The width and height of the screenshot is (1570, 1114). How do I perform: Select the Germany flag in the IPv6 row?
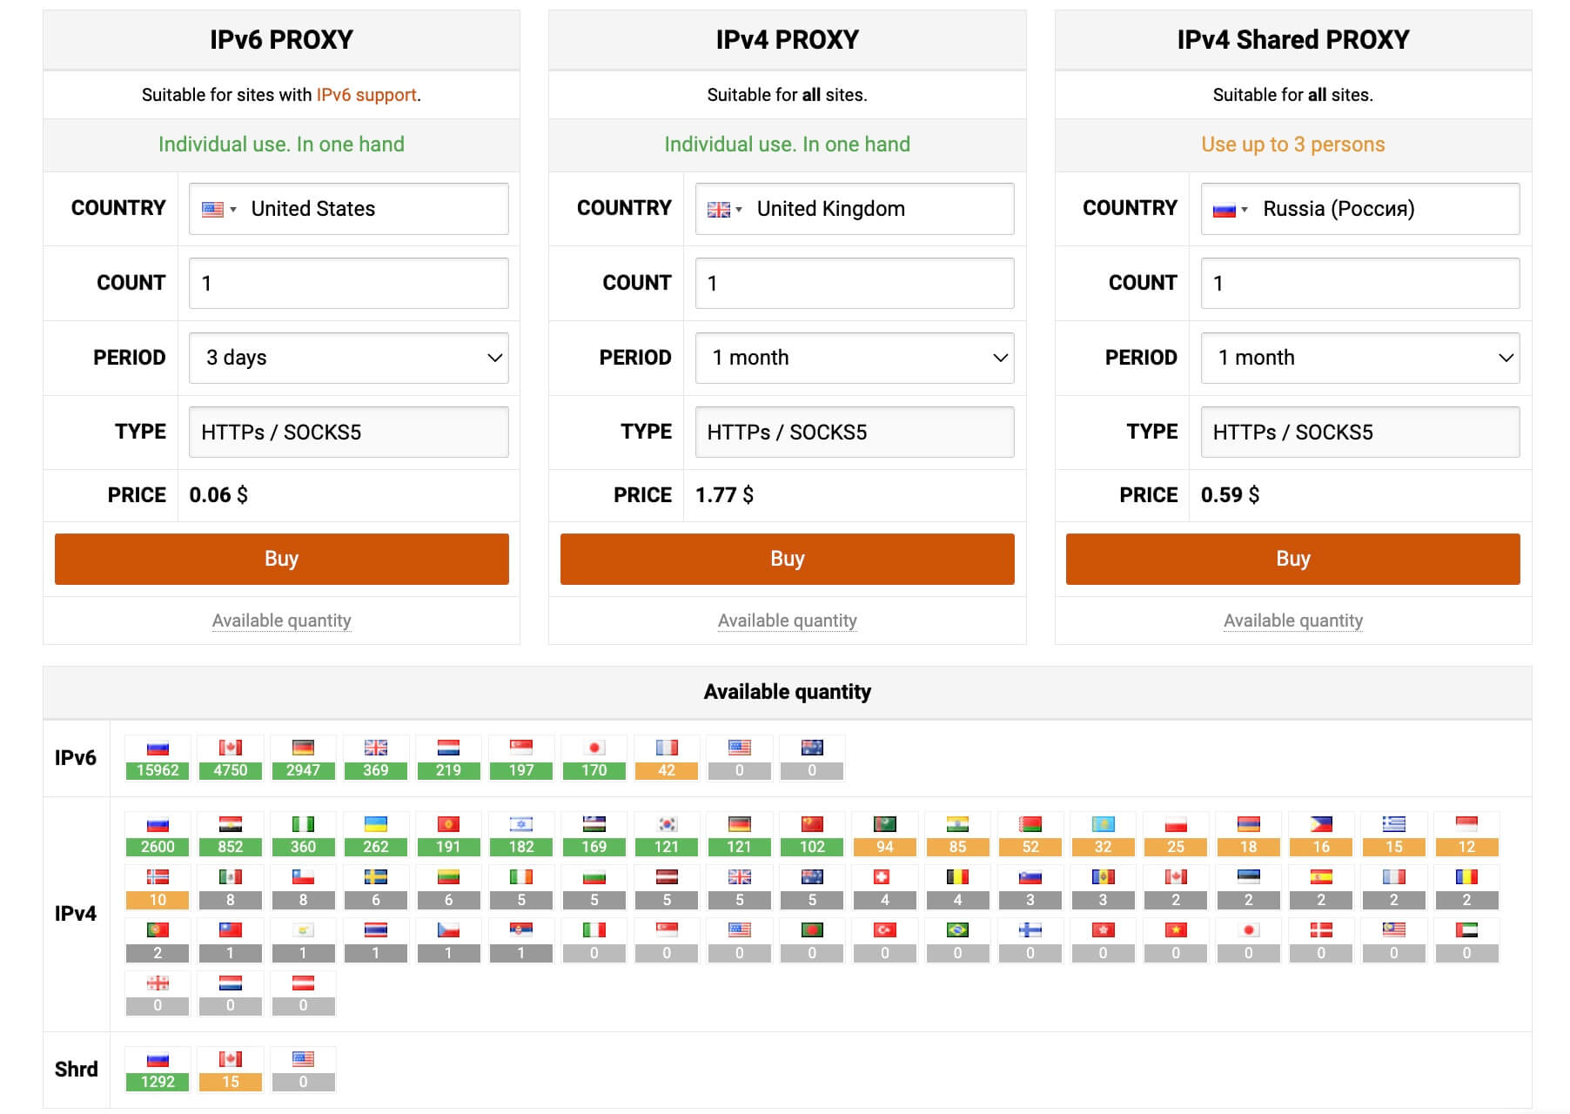304,747
